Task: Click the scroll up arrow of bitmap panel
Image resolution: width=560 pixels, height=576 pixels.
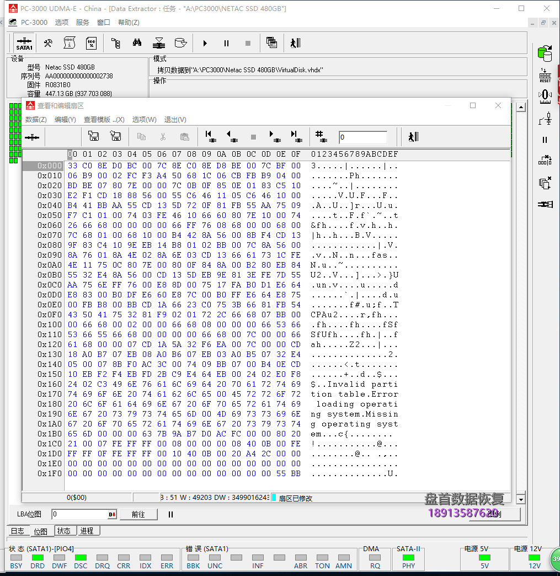Action: point(521,107)
